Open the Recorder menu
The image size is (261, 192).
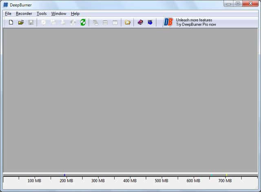(24, 13)
